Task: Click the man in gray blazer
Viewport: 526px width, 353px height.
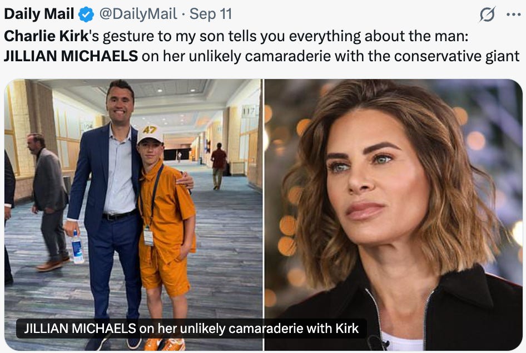Action: [48, 202]
